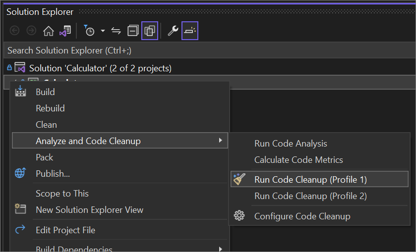Select Solution 'Calculator' tree node
The width and height of the screenshot is (416, 252).
tap(100, 68)
